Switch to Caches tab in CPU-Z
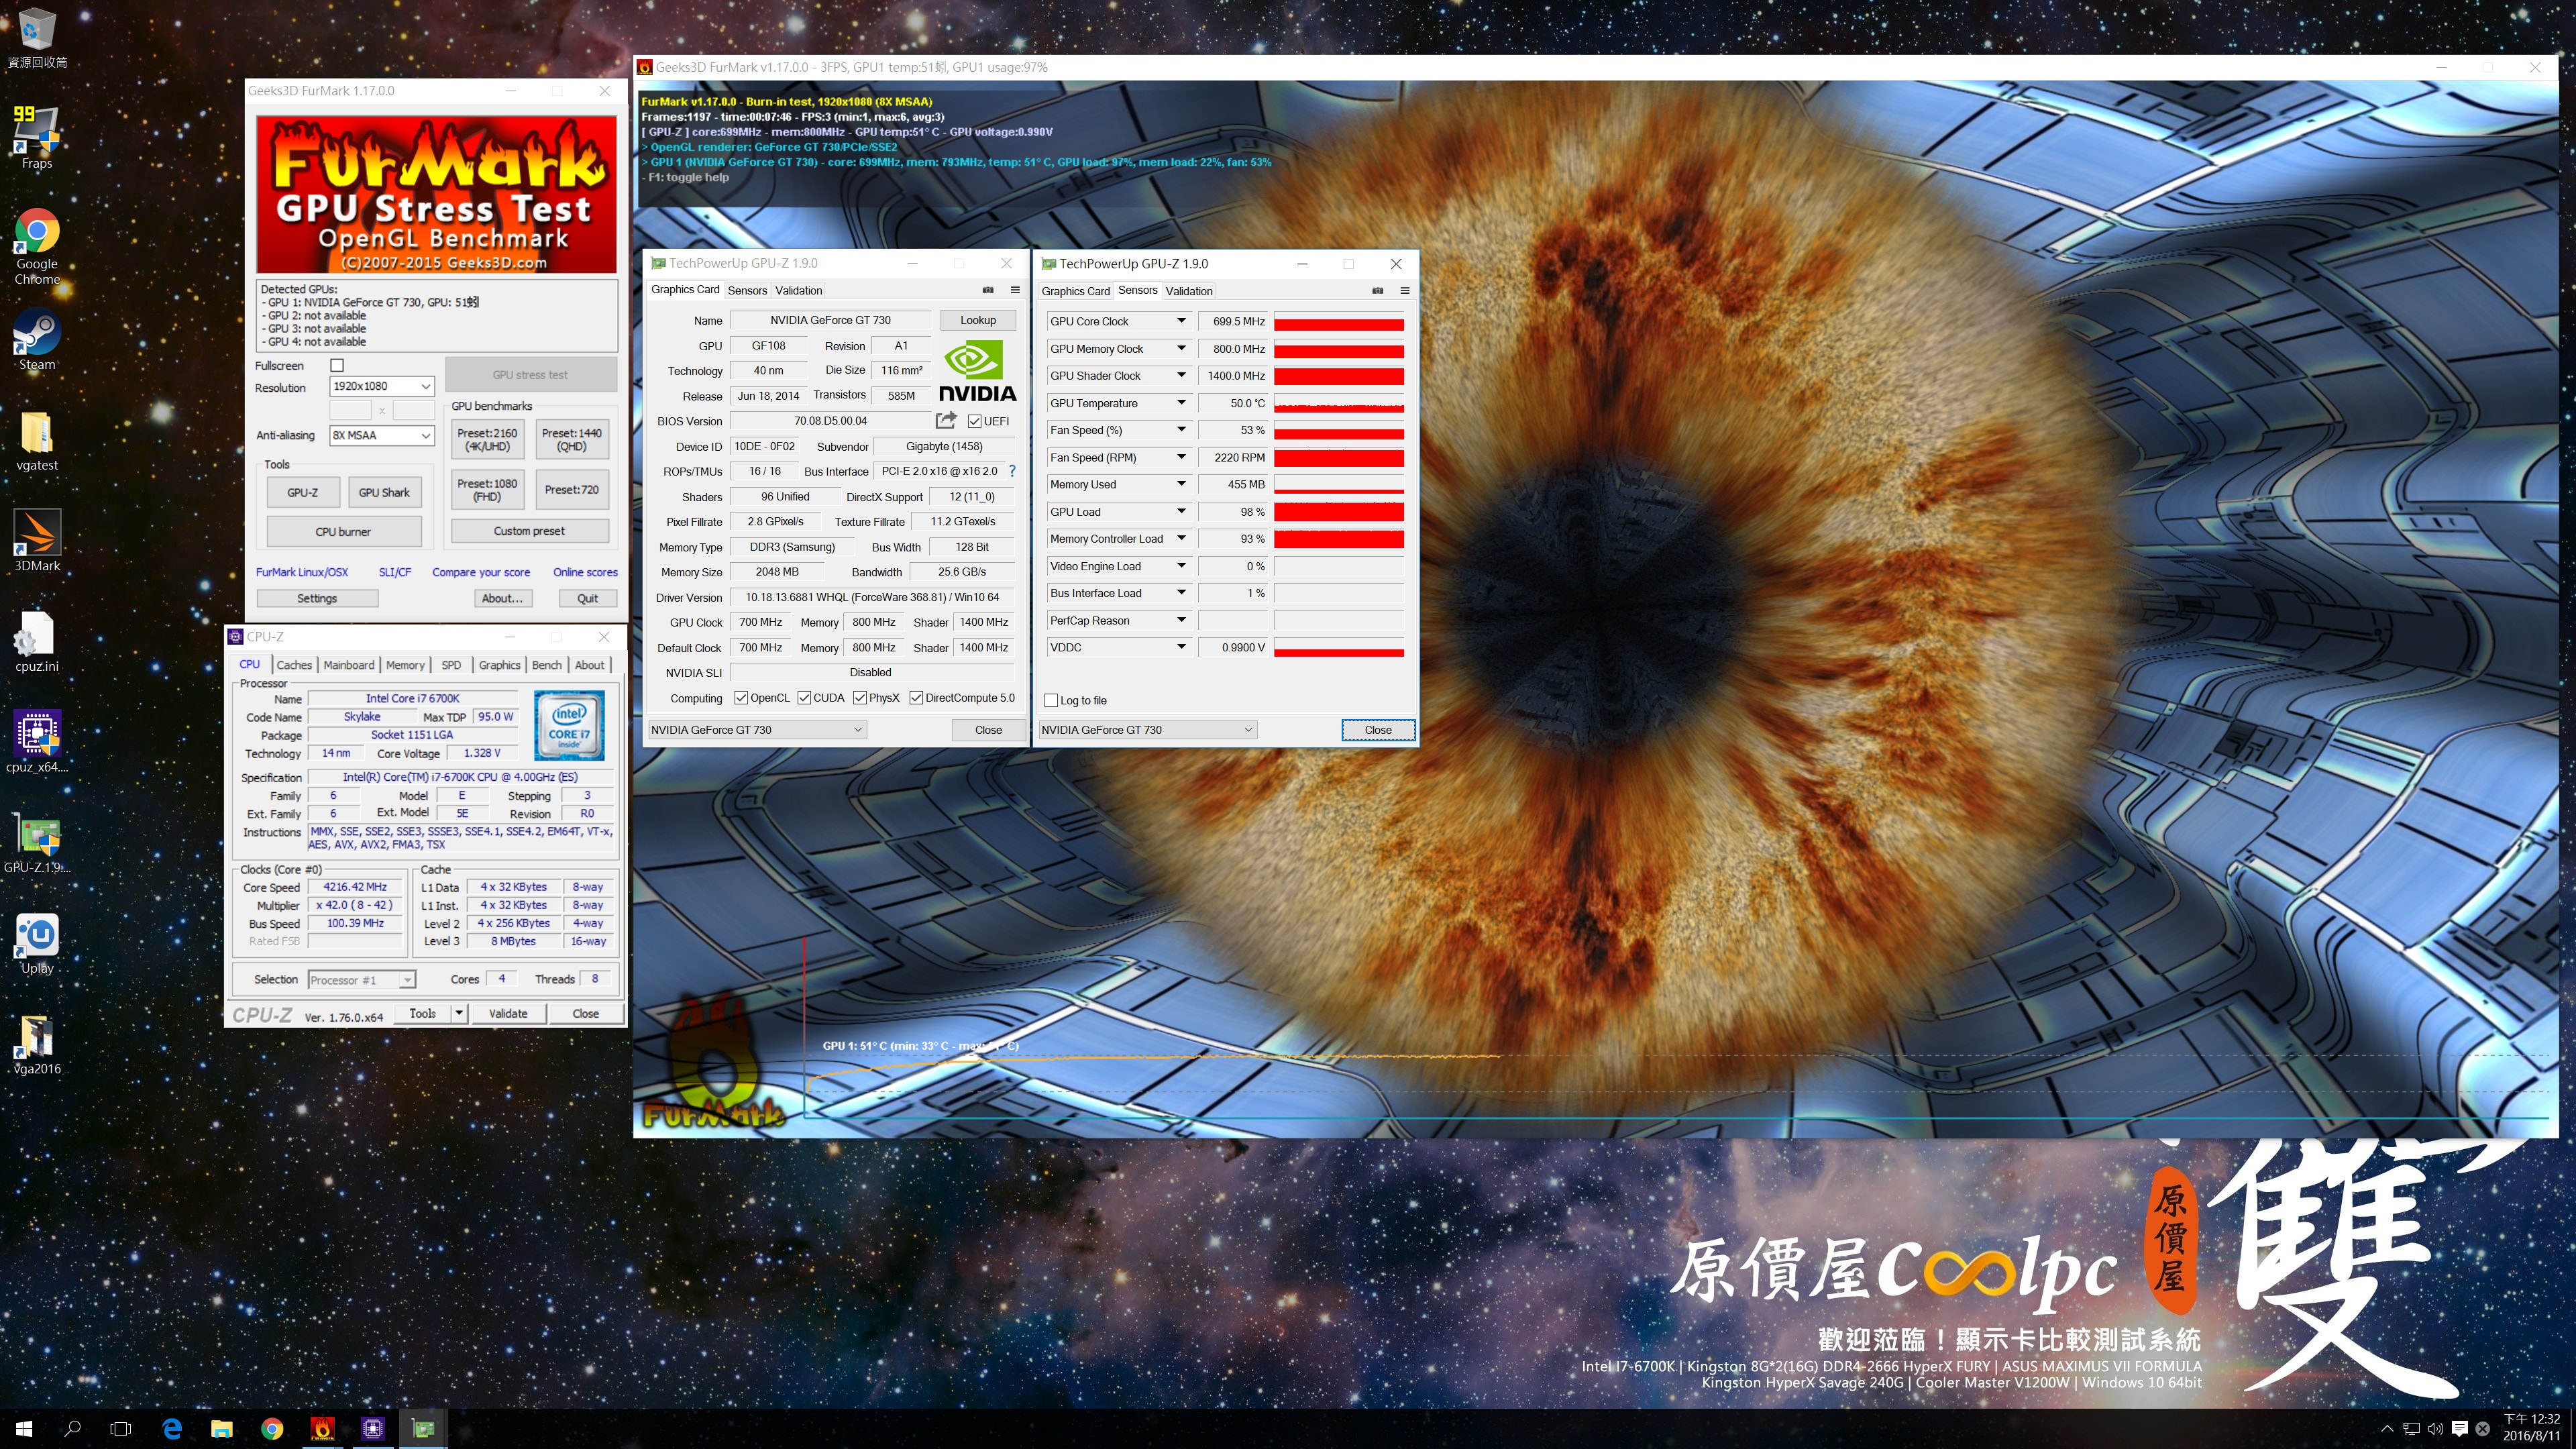 294,665
